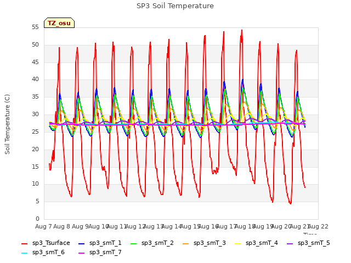This screenshot has height=263, width=351.
Task: Click the 50 y-axis tick label
Action: tap(35, 45)
